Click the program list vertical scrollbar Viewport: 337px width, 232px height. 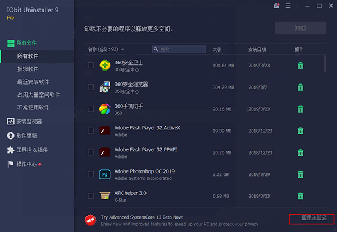(325, 64)
